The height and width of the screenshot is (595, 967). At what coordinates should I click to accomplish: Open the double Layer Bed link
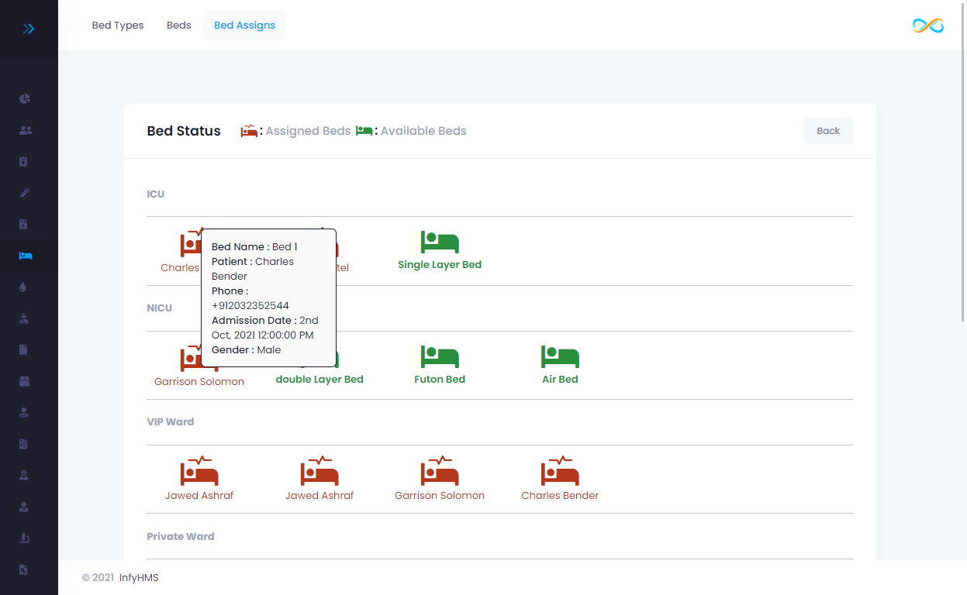tap(319, 380)
